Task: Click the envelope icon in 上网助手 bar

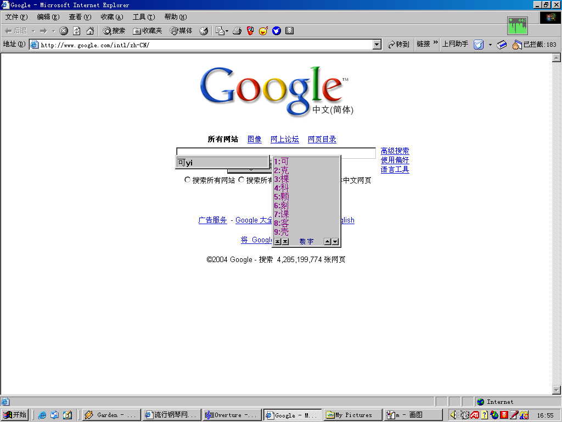Action: tap(479, 45)
